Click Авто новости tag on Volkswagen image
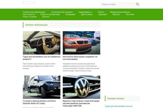Image resolution: width=163 pixels, height=108 pixels. (x=71, y=94)
